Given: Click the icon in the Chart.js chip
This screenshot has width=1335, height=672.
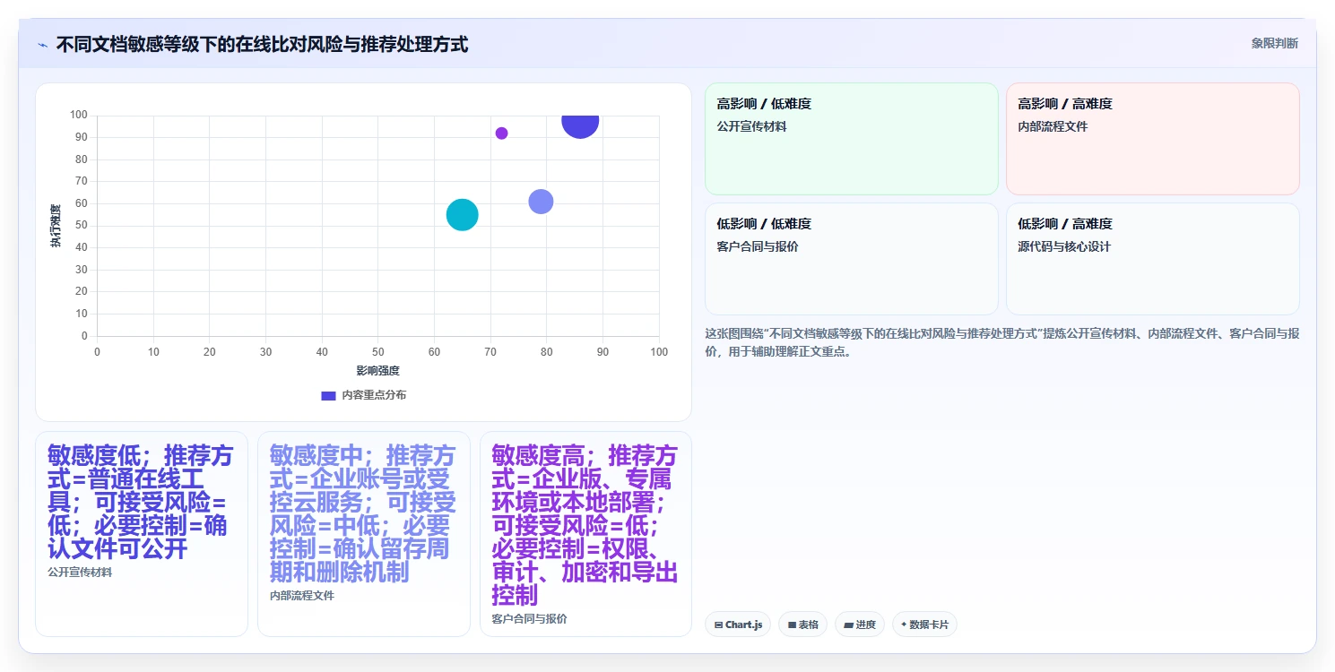Looking at the screenshot, I should 719,625.
